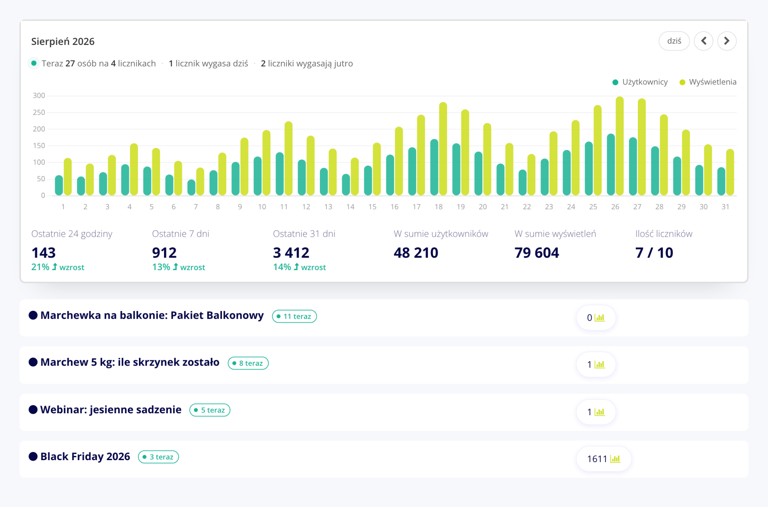
Task: Open stats chart icon for Marchewka na balkonie
Action: tap(599, 318)
